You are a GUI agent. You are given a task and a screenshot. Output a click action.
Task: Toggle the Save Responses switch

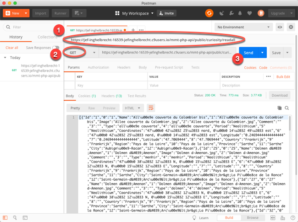(55, 48)
